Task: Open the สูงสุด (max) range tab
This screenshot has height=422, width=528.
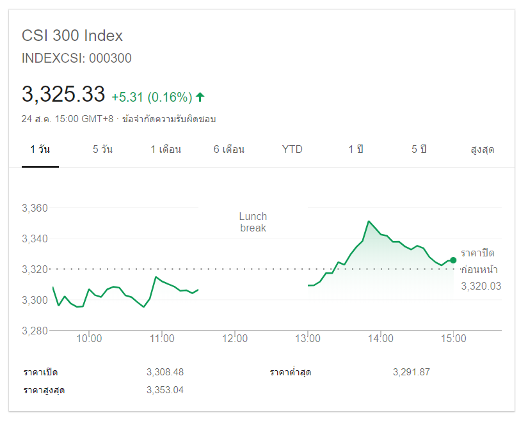Action: (482, 150)
